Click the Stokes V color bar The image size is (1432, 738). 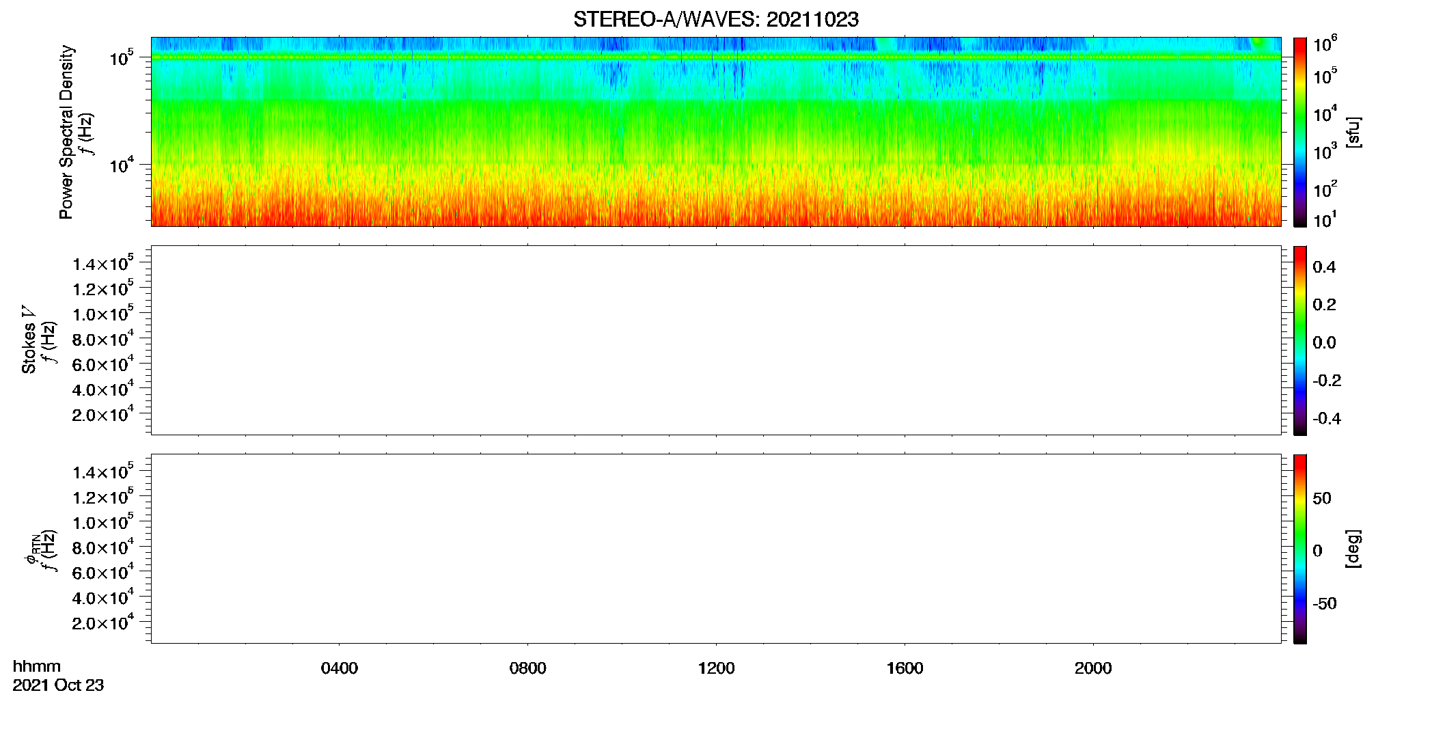point(1300,340)
